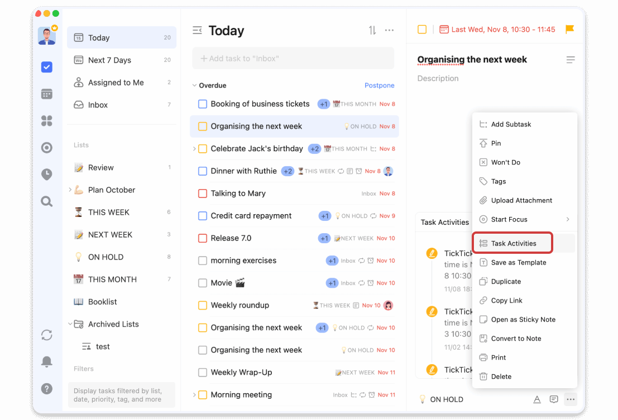618x420 pixels.
Task: Click the Add task to Inbox field
Action: click(293, 59)
